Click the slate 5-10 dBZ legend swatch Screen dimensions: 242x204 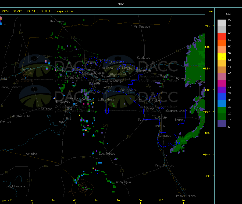tap(222, 124)
